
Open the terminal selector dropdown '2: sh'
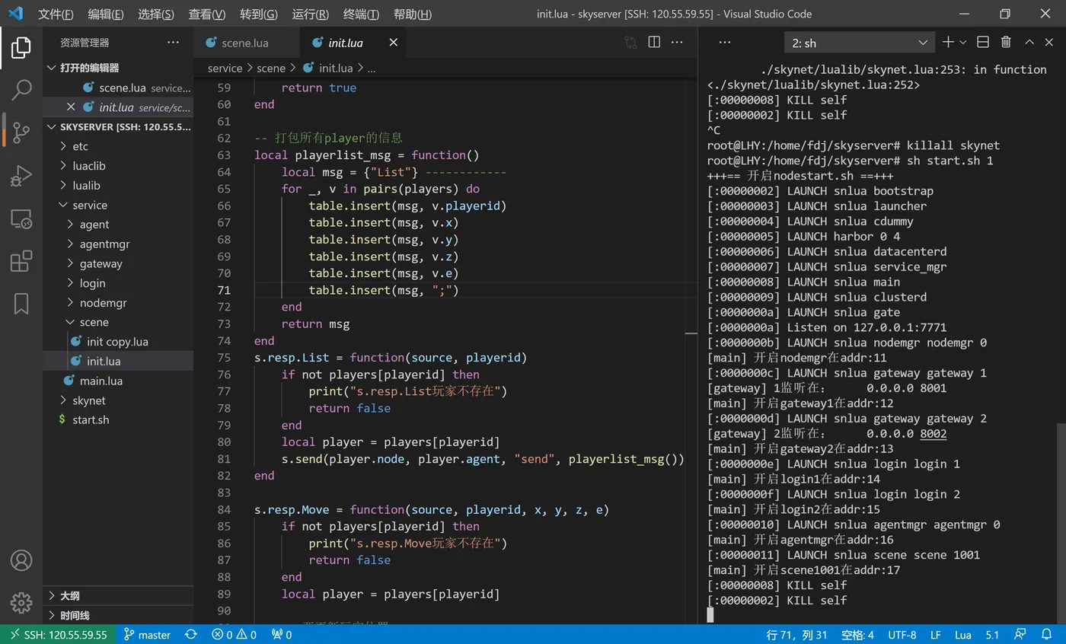[859, 43]
